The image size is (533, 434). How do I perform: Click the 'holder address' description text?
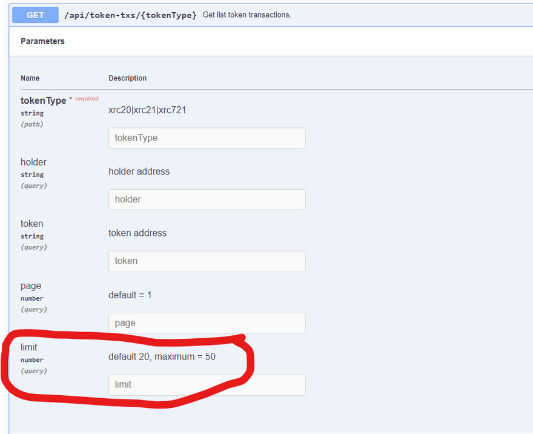pyautogui.click(x=139, y=172)
